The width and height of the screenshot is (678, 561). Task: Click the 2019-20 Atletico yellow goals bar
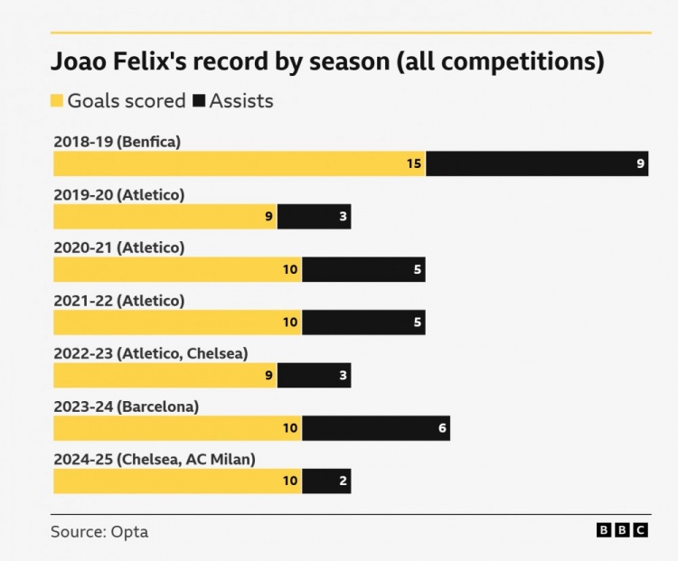(x=165, y=217)
